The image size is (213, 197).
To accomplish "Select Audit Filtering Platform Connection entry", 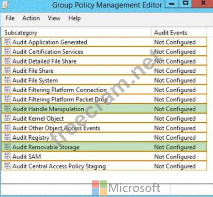I will tap(104, 90).
